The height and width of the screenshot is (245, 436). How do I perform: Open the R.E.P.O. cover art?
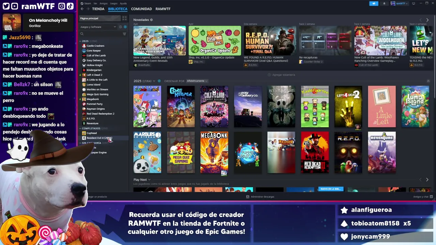point(348,152)
